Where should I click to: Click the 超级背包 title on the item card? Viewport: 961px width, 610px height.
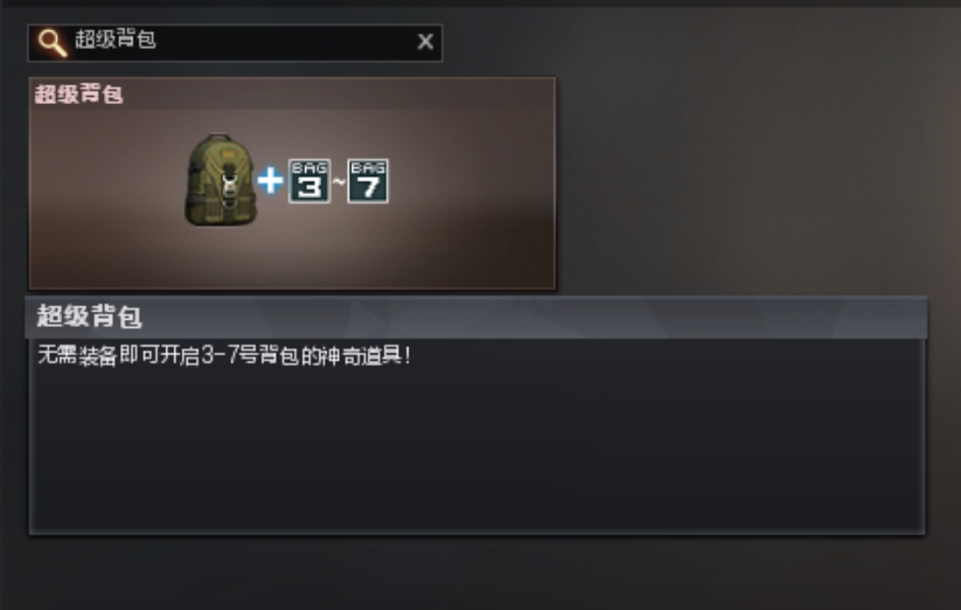pyautogui.click(x=78, y=94)
